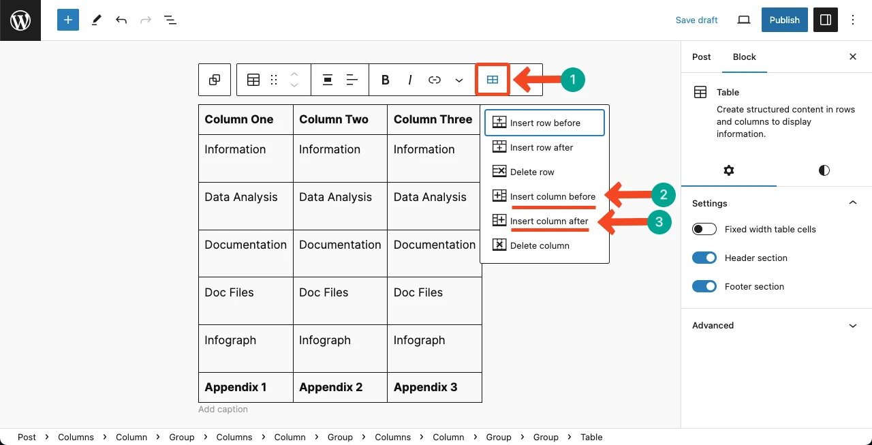Open the device preview laptop icon
Screen dimensions: 872x445
pyautogui.click(x=744, y=20)
